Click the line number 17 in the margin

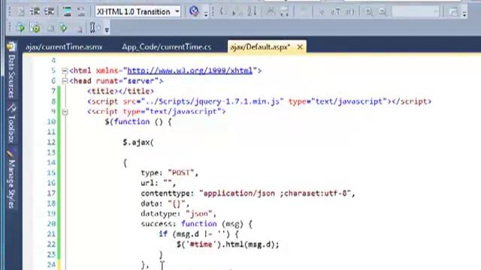coord(52,193)
